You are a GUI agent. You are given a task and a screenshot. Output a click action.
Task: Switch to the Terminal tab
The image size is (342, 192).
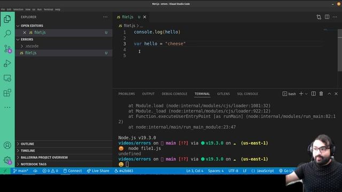coord(202,94)
